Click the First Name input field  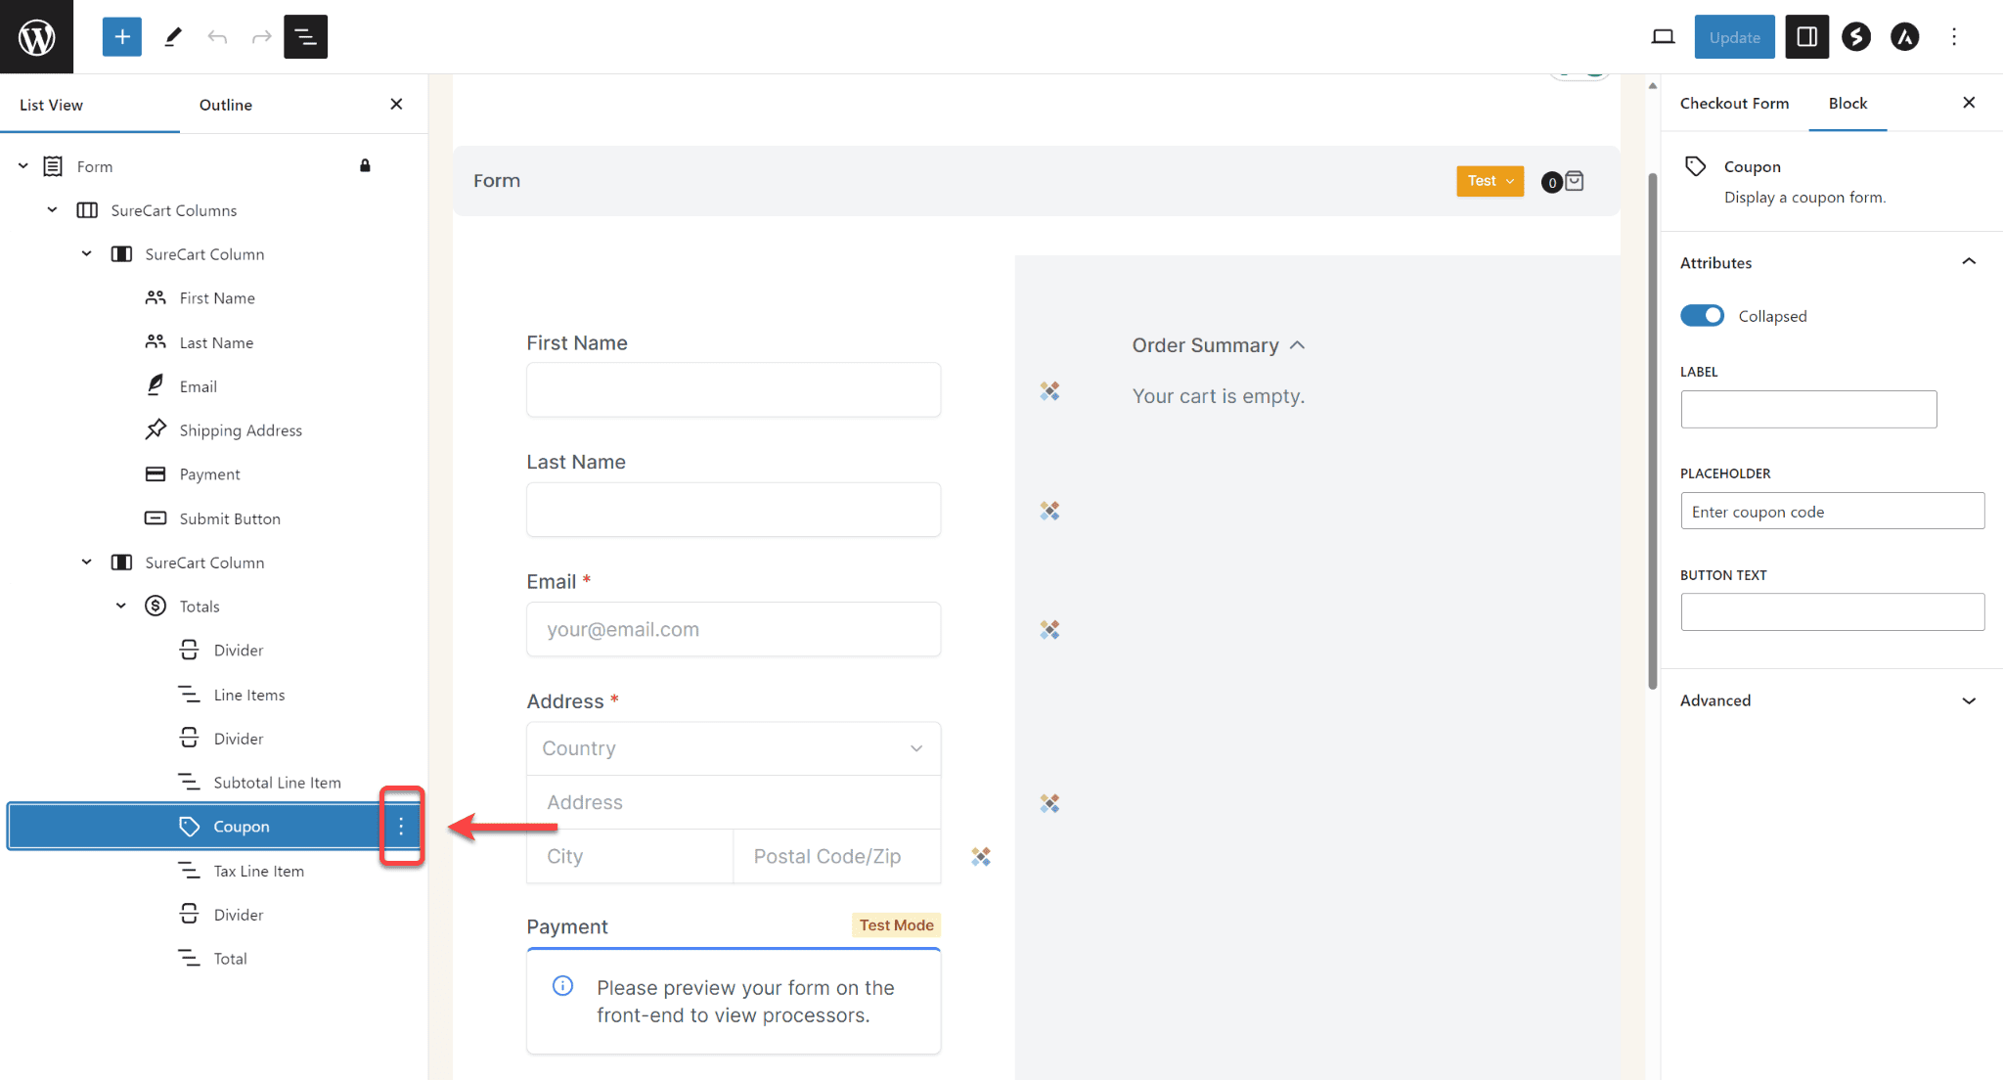tap(734, 389)
